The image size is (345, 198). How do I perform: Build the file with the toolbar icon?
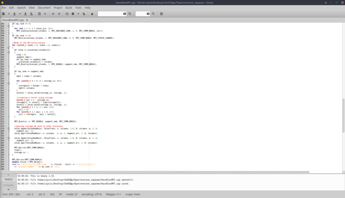click(73, 14)
